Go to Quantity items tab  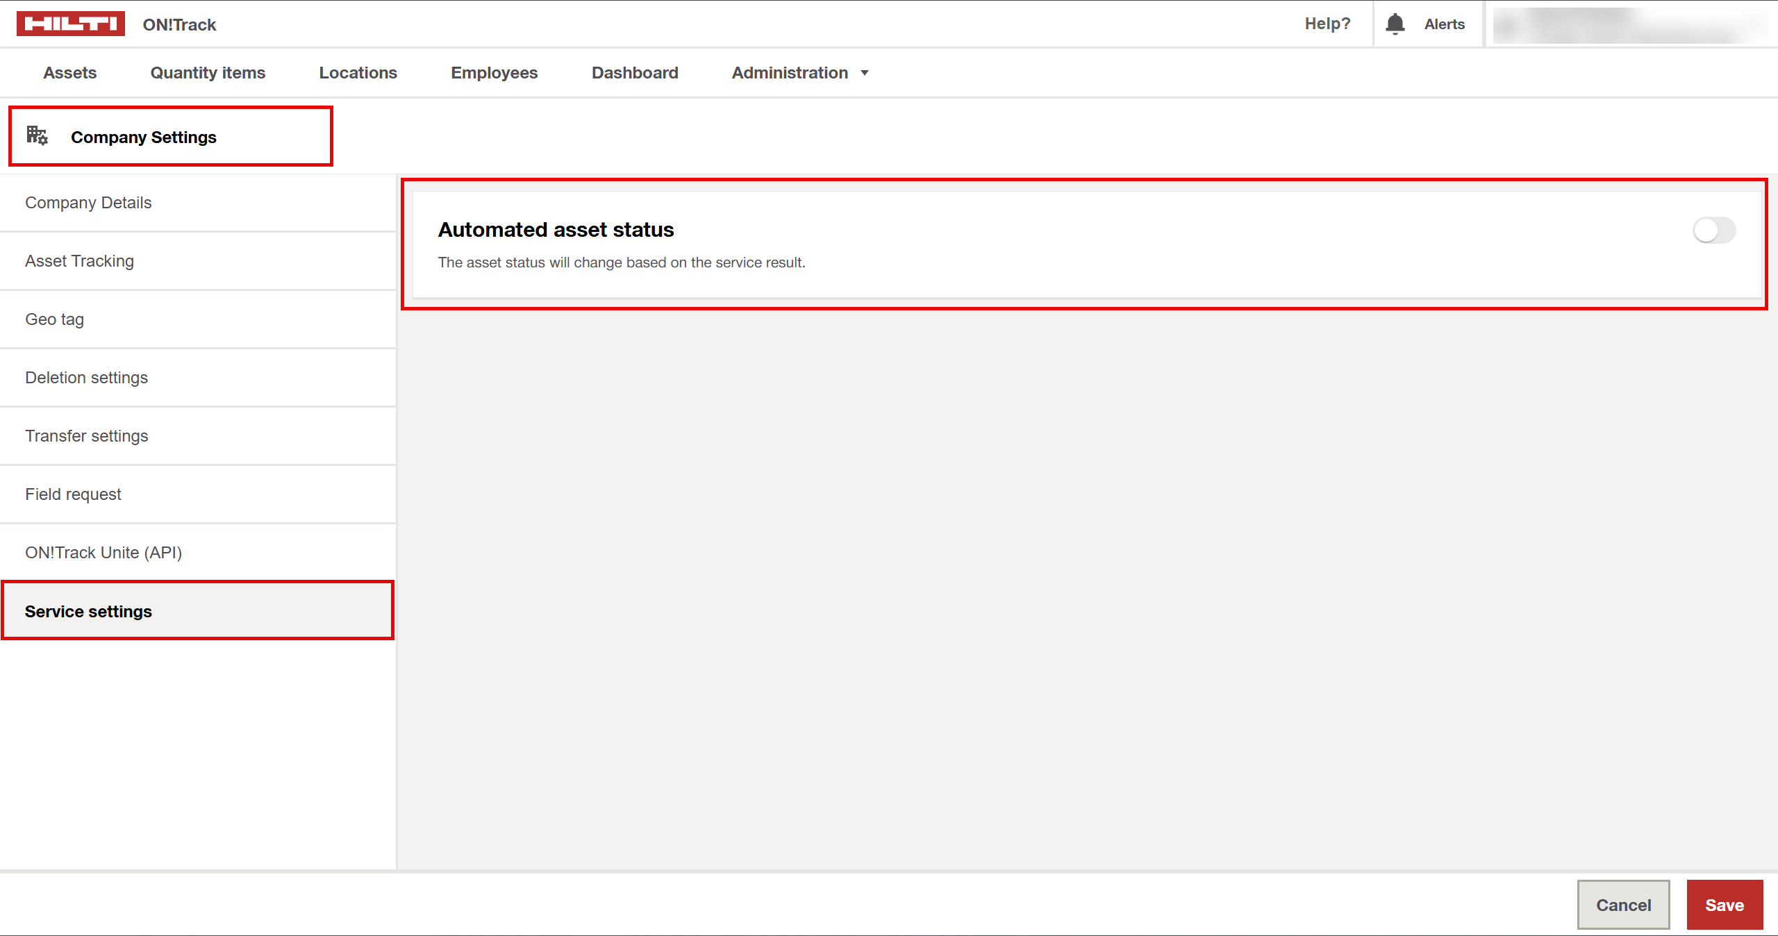[208, 73]
